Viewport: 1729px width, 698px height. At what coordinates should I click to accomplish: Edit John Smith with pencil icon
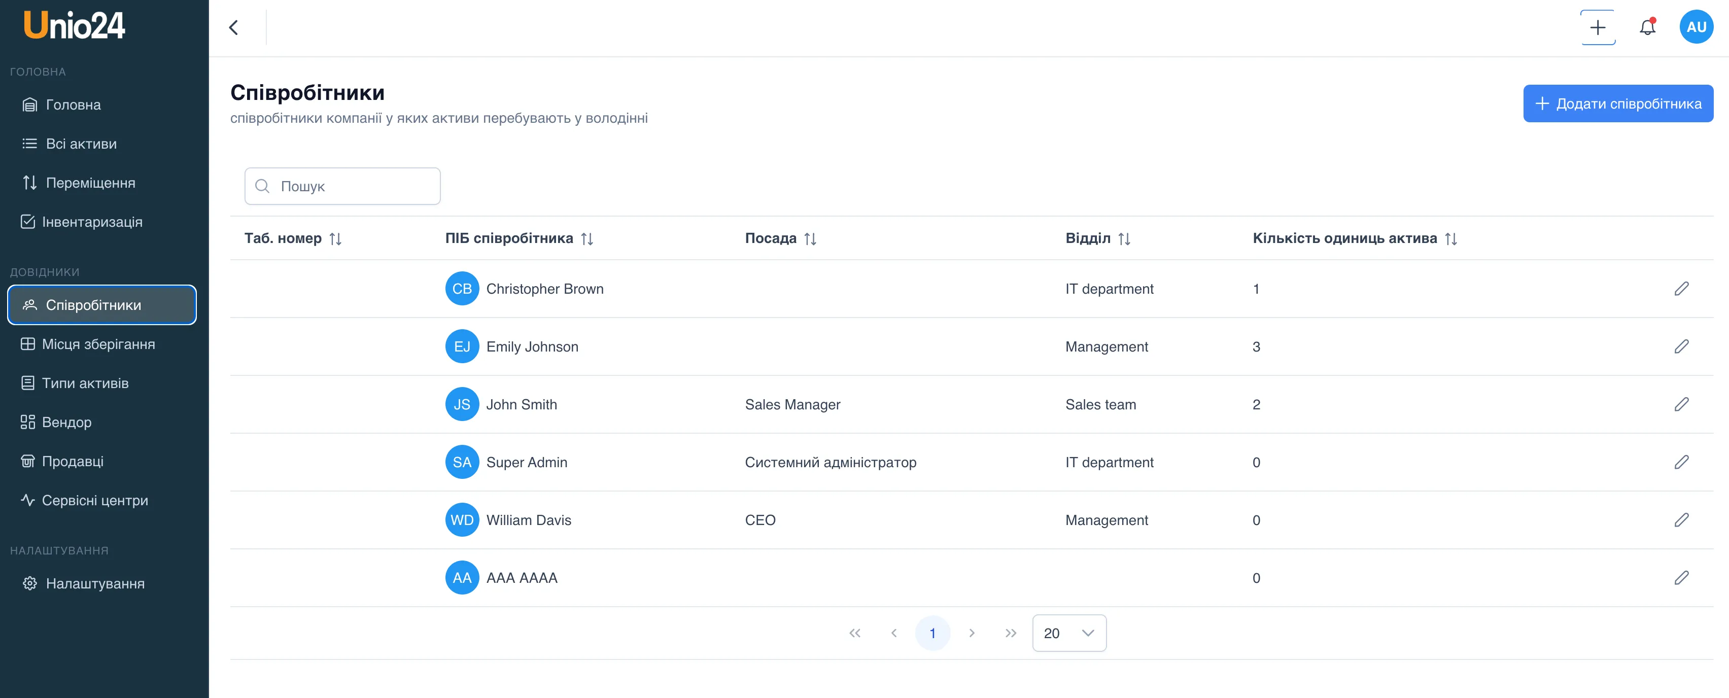1681,404
